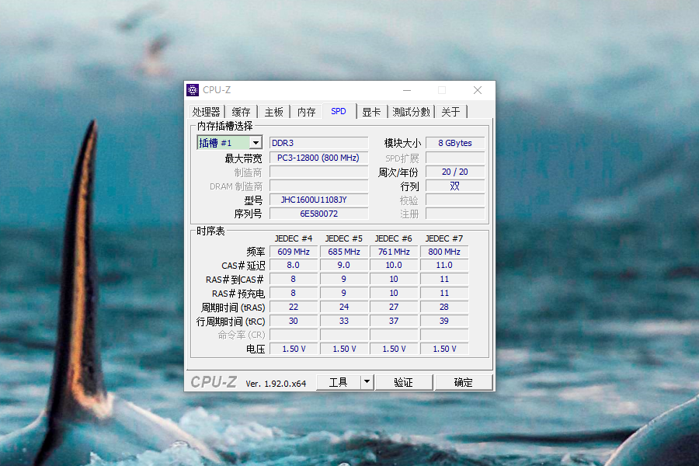Viewport: 699px width, 466px height.
Task: Expand the 插槽 #1 slot dropdown
Action: (256, 143)
